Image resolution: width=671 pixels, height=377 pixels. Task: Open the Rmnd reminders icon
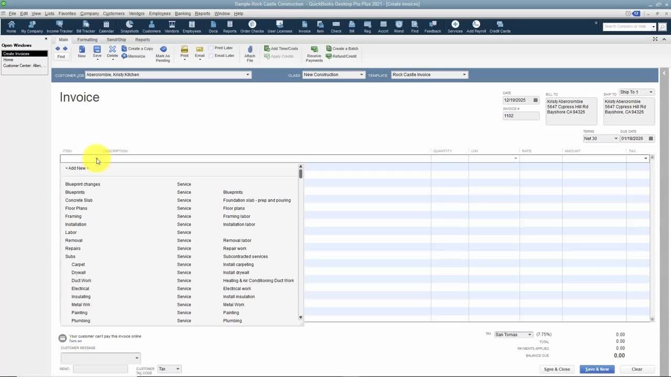(399, 27)
